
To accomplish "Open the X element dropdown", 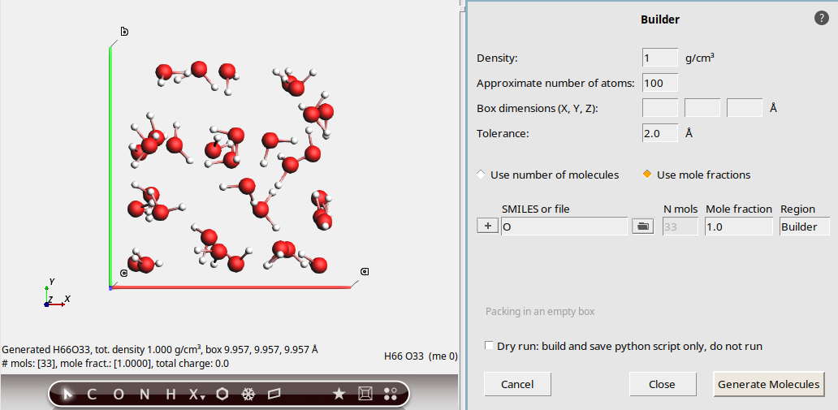I will pyautogui.click(x=196, y=395).
